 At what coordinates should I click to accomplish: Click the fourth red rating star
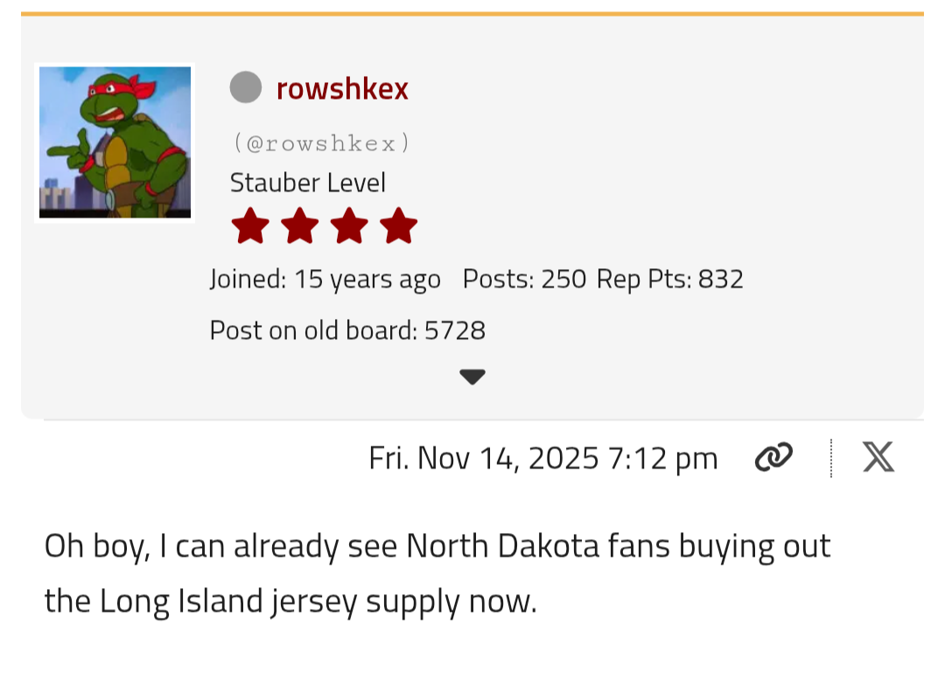coord(400,226)
